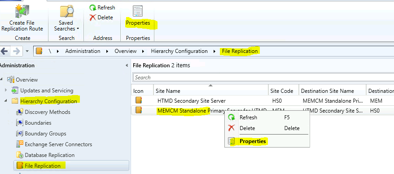Click in the Search input field

(263, 77)
